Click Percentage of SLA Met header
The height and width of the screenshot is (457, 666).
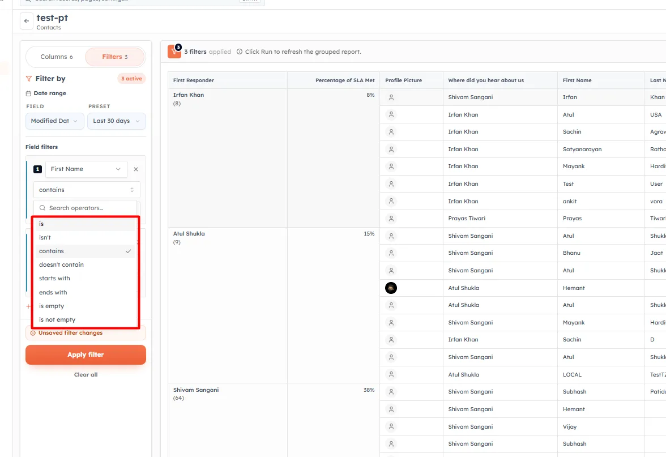[x=334, y=80]
